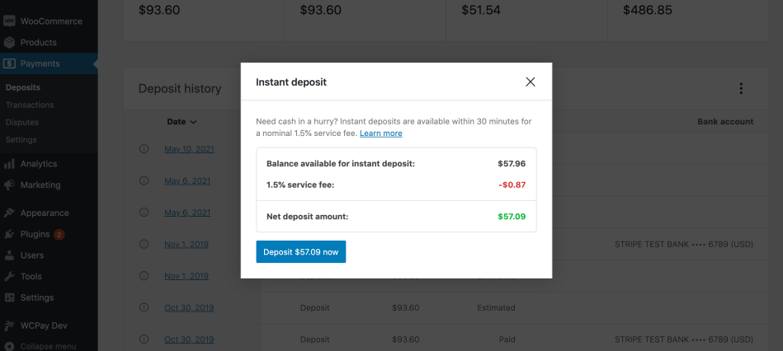This screenshot has height=351, width=783.
Task: Open the Users menu item
Action: pos(32,255)
